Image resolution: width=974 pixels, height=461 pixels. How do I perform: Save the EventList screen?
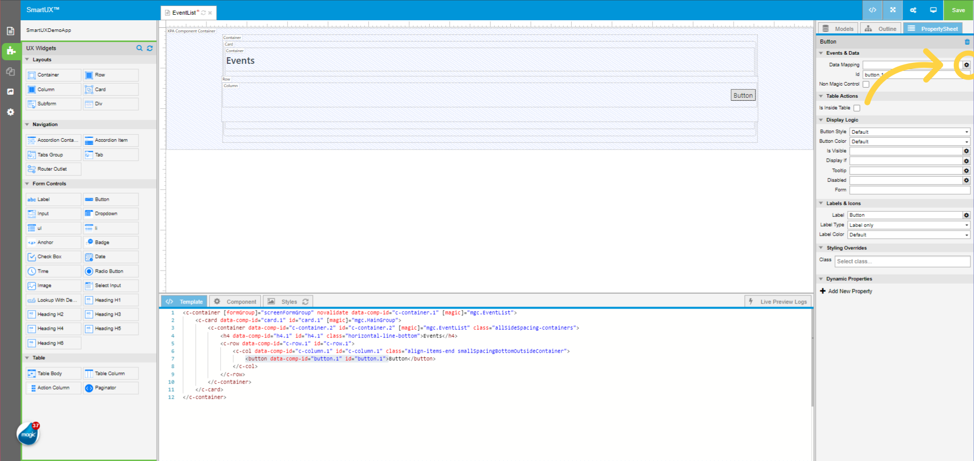(x=958, y=10)
